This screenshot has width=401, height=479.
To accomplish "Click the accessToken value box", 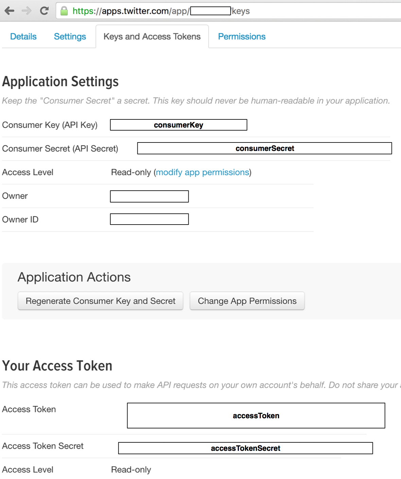I will [256, 416].
